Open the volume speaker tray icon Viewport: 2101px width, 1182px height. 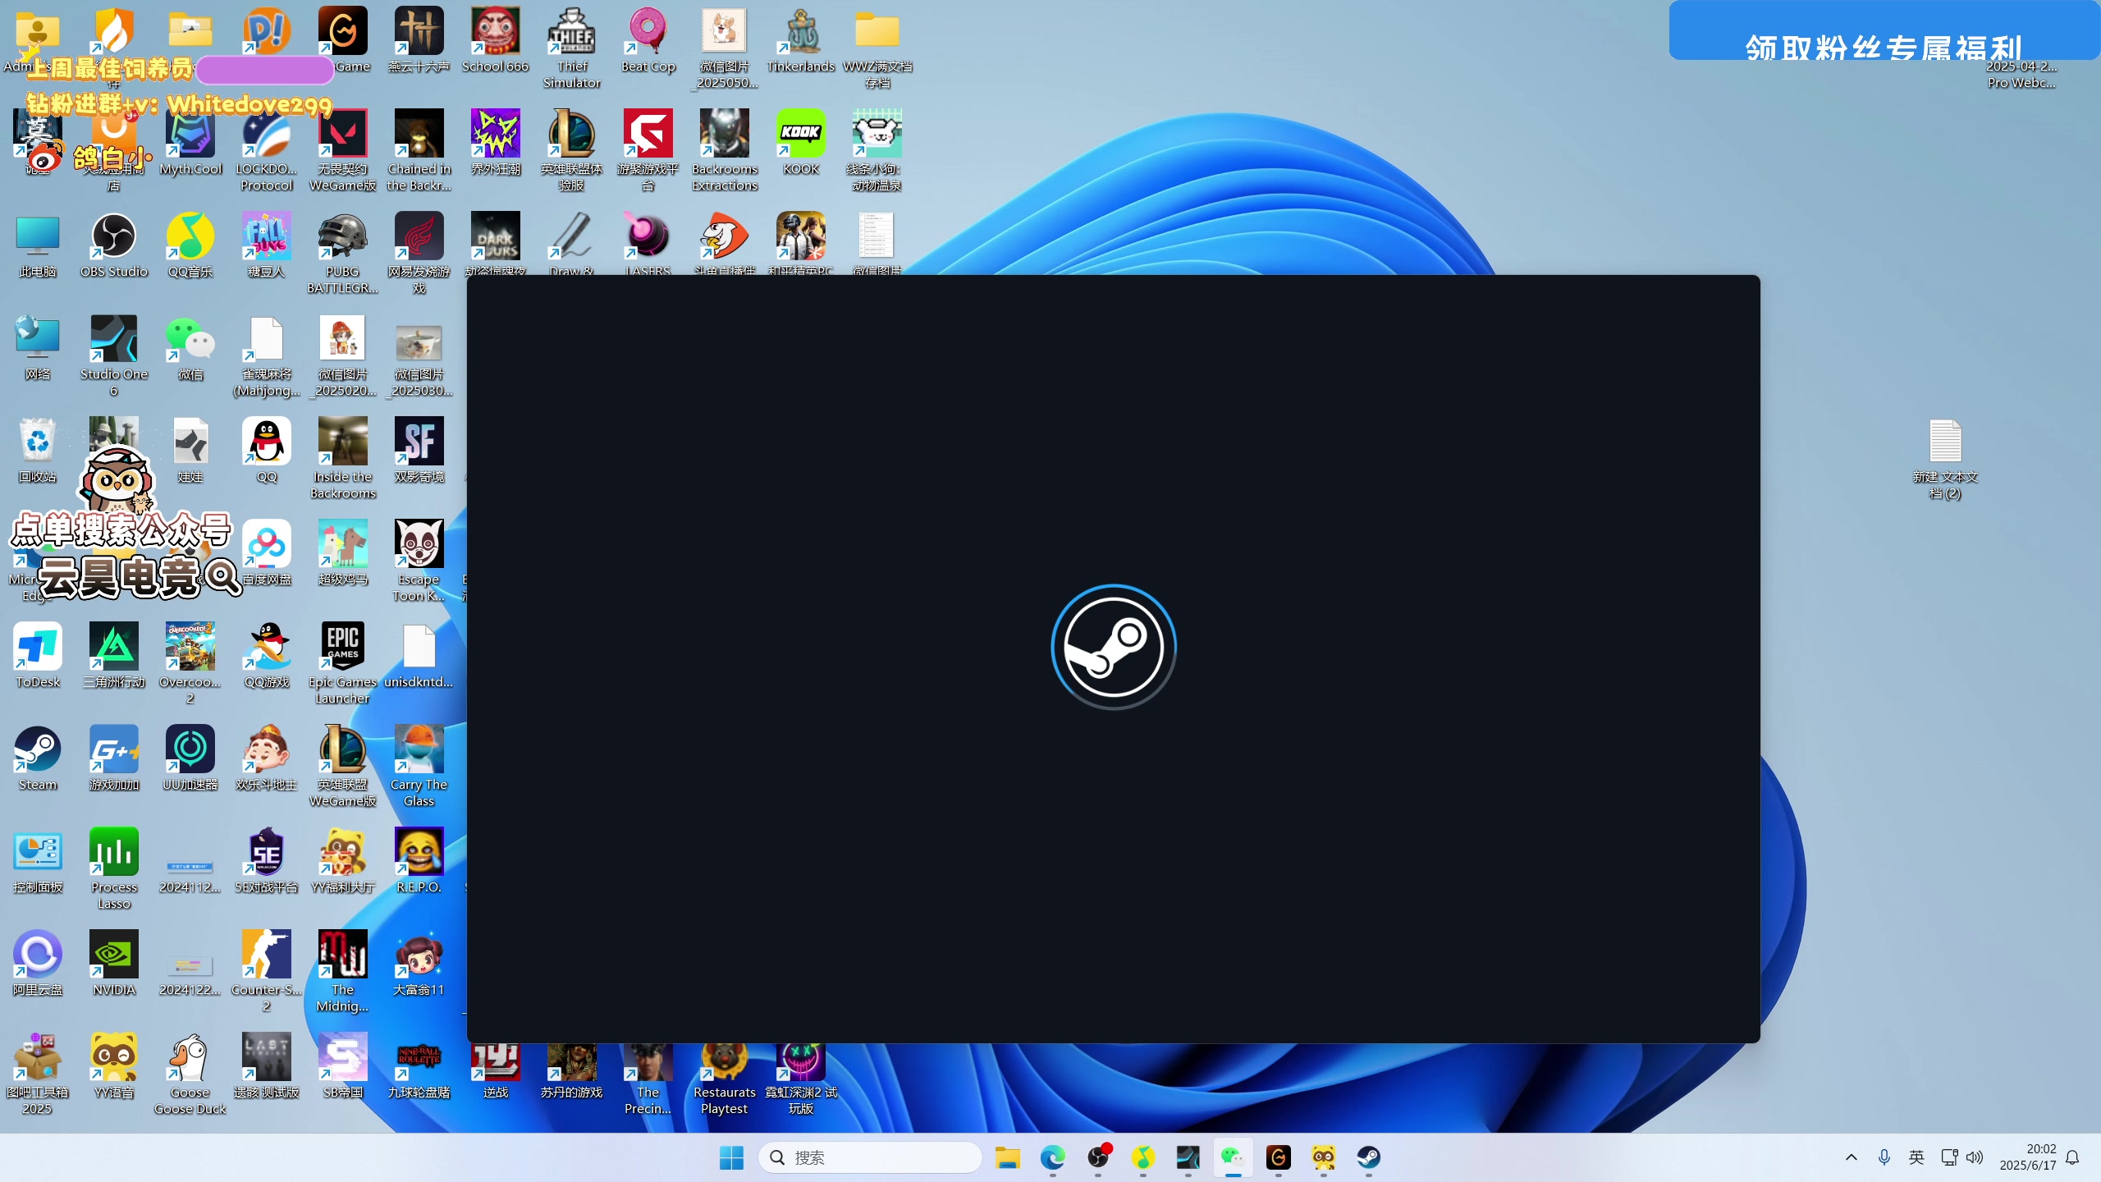point(1975,1157)
